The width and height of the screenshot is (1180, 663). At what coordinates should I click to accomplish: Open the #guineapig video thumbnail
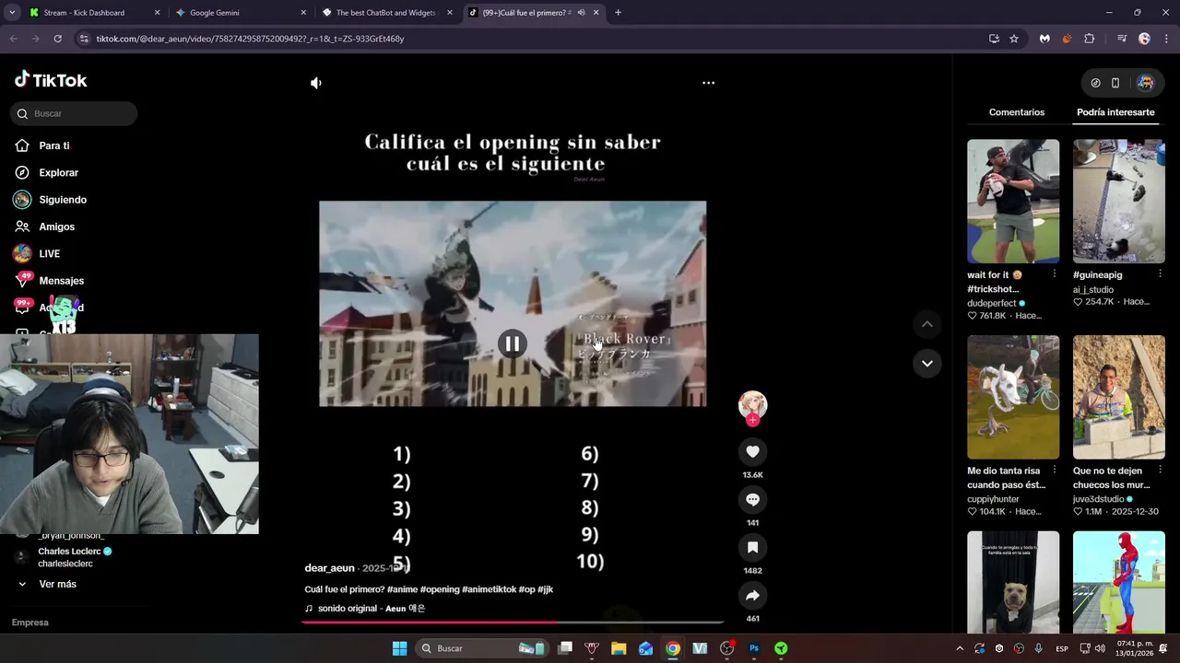pos(1119,201)
